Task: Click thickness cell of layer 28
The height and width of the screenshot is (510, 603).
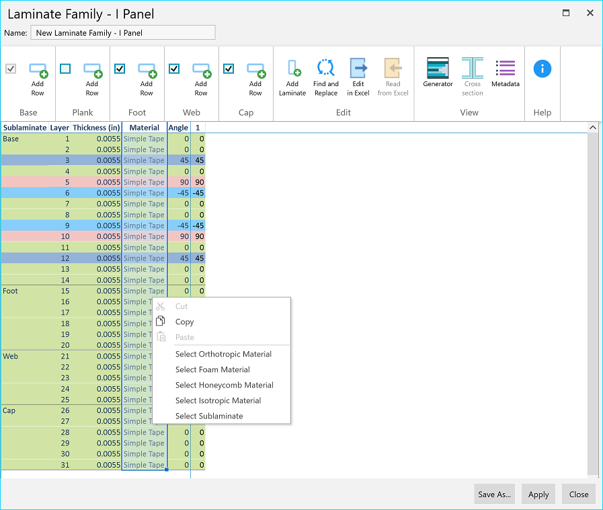Action: [x=96, y=432]
